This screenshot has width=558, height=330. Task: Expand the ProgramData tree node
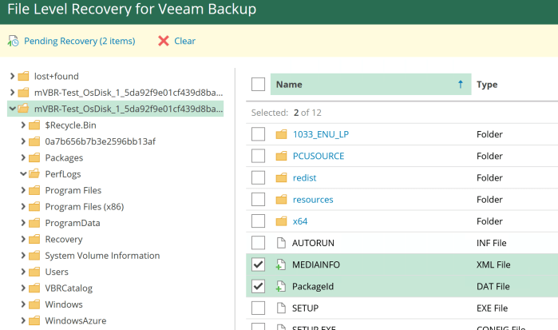click(x=23, y=223)
